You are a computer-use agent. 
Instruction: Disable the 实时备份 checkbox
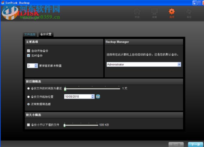[28, 56]
